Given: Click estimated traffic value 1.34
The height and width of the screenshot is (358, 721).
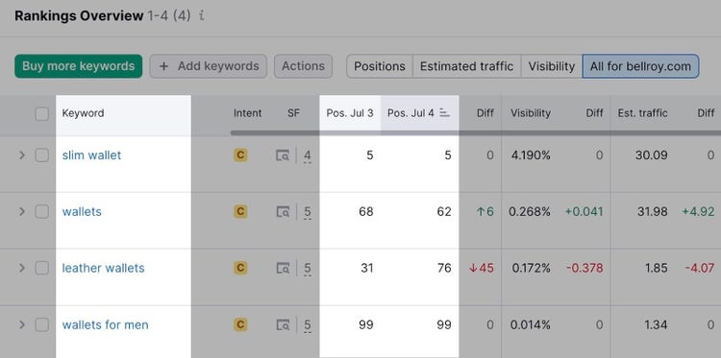Looking at the screenshot, I should point(656,325).
